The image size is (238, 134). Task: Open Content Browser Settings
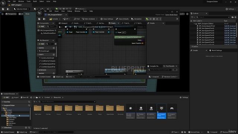pyautogui.click(x=184, y=98)
